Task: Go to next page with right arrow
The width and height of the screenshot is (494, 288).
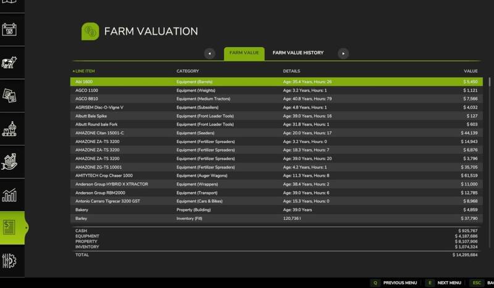Action: [343, 54]
